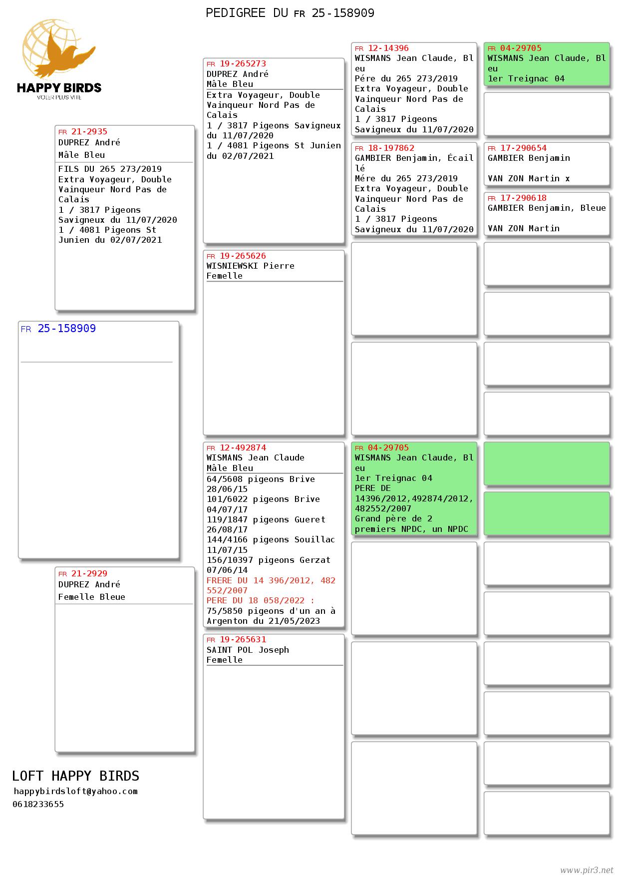Click email happybirdsloft@yahoo.com
Image resolution: width=619 pixels, height=876 pixels.
(x=76, y=791)
